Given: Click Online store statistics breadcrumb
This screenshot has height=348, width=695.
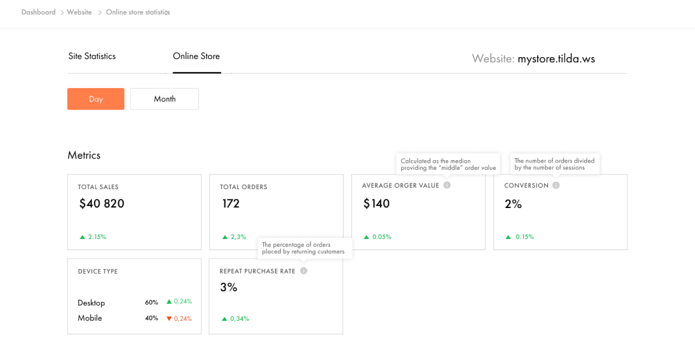Looking at the screenshot, I should click(138, 12).
